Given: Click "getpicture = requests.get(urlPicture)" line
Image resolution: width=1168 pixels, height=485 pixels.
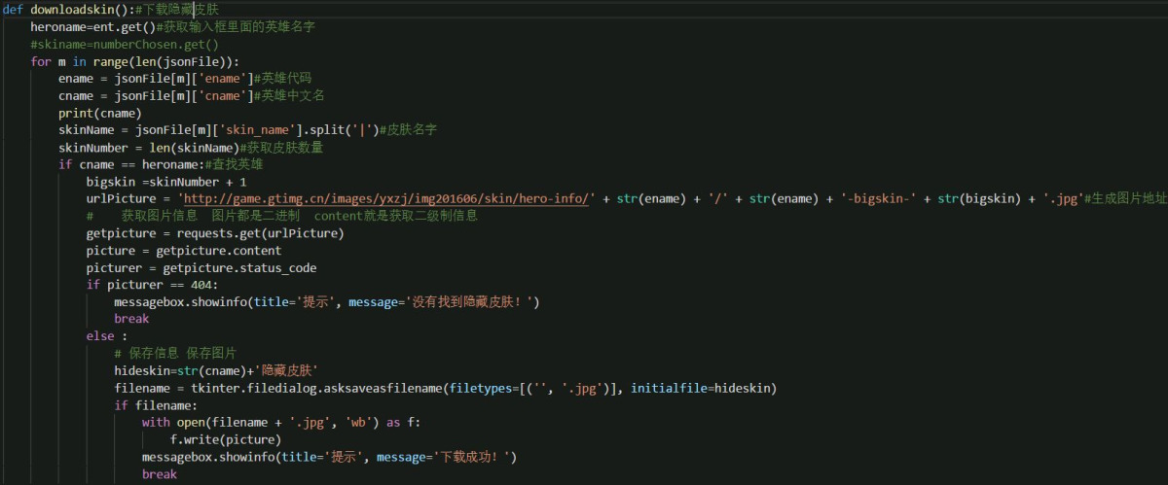Looking at the screenshot, I should (215, 234).
